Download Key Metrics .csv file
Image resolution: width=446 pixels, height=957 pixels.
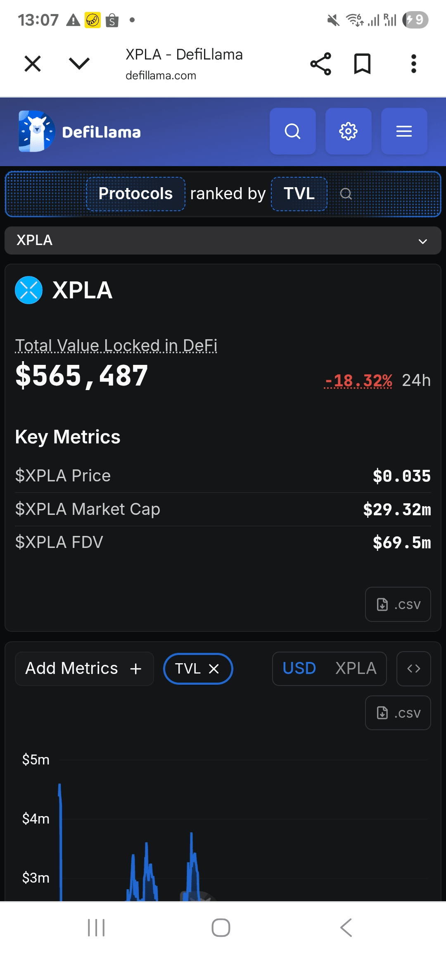tap(398, 604)
